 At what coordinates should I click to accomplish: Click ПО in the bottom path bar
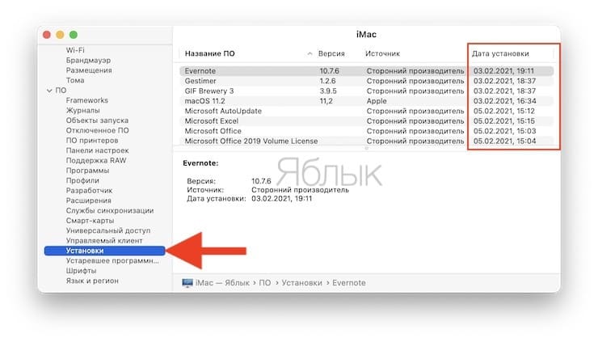[265, 283]
